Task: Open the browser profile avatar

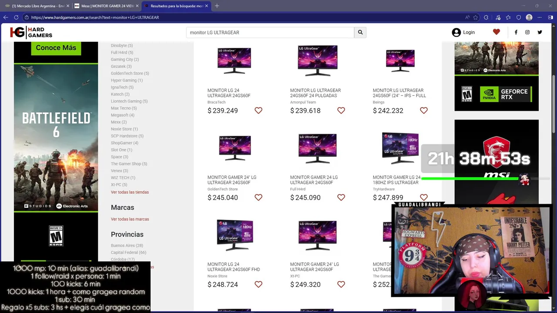Action: [x=529, y=17]
